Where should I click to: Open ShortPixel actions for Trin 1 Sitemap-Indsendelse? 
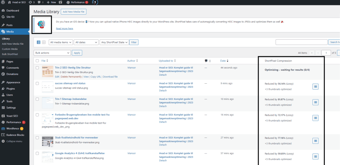[315, 102]
